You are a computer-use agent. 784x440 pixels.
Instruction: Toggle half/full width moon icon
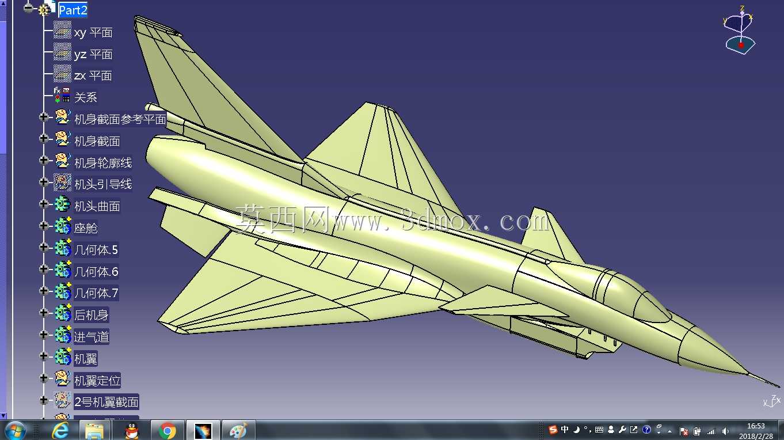(x=576, y=430)
